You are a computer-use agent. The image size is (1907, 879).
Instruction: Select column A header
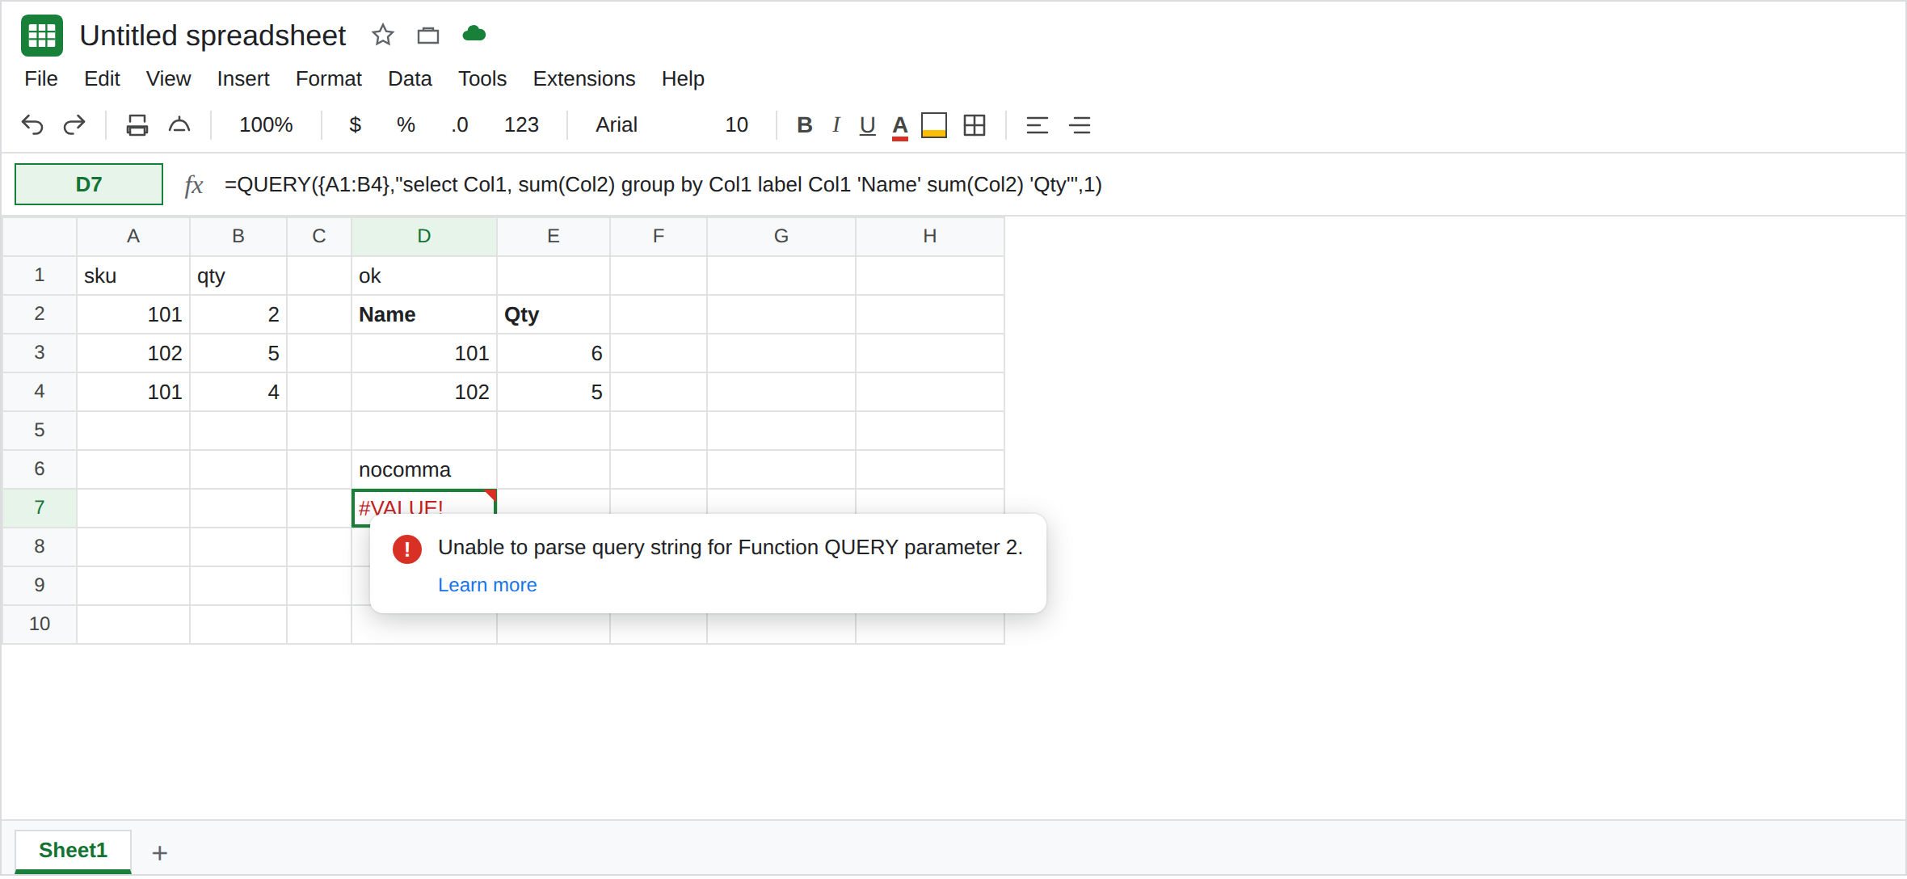(x=133, y=236)
